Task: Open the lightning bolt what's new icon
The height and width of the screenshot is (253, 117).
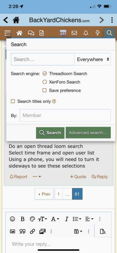Action: point(98,33)
